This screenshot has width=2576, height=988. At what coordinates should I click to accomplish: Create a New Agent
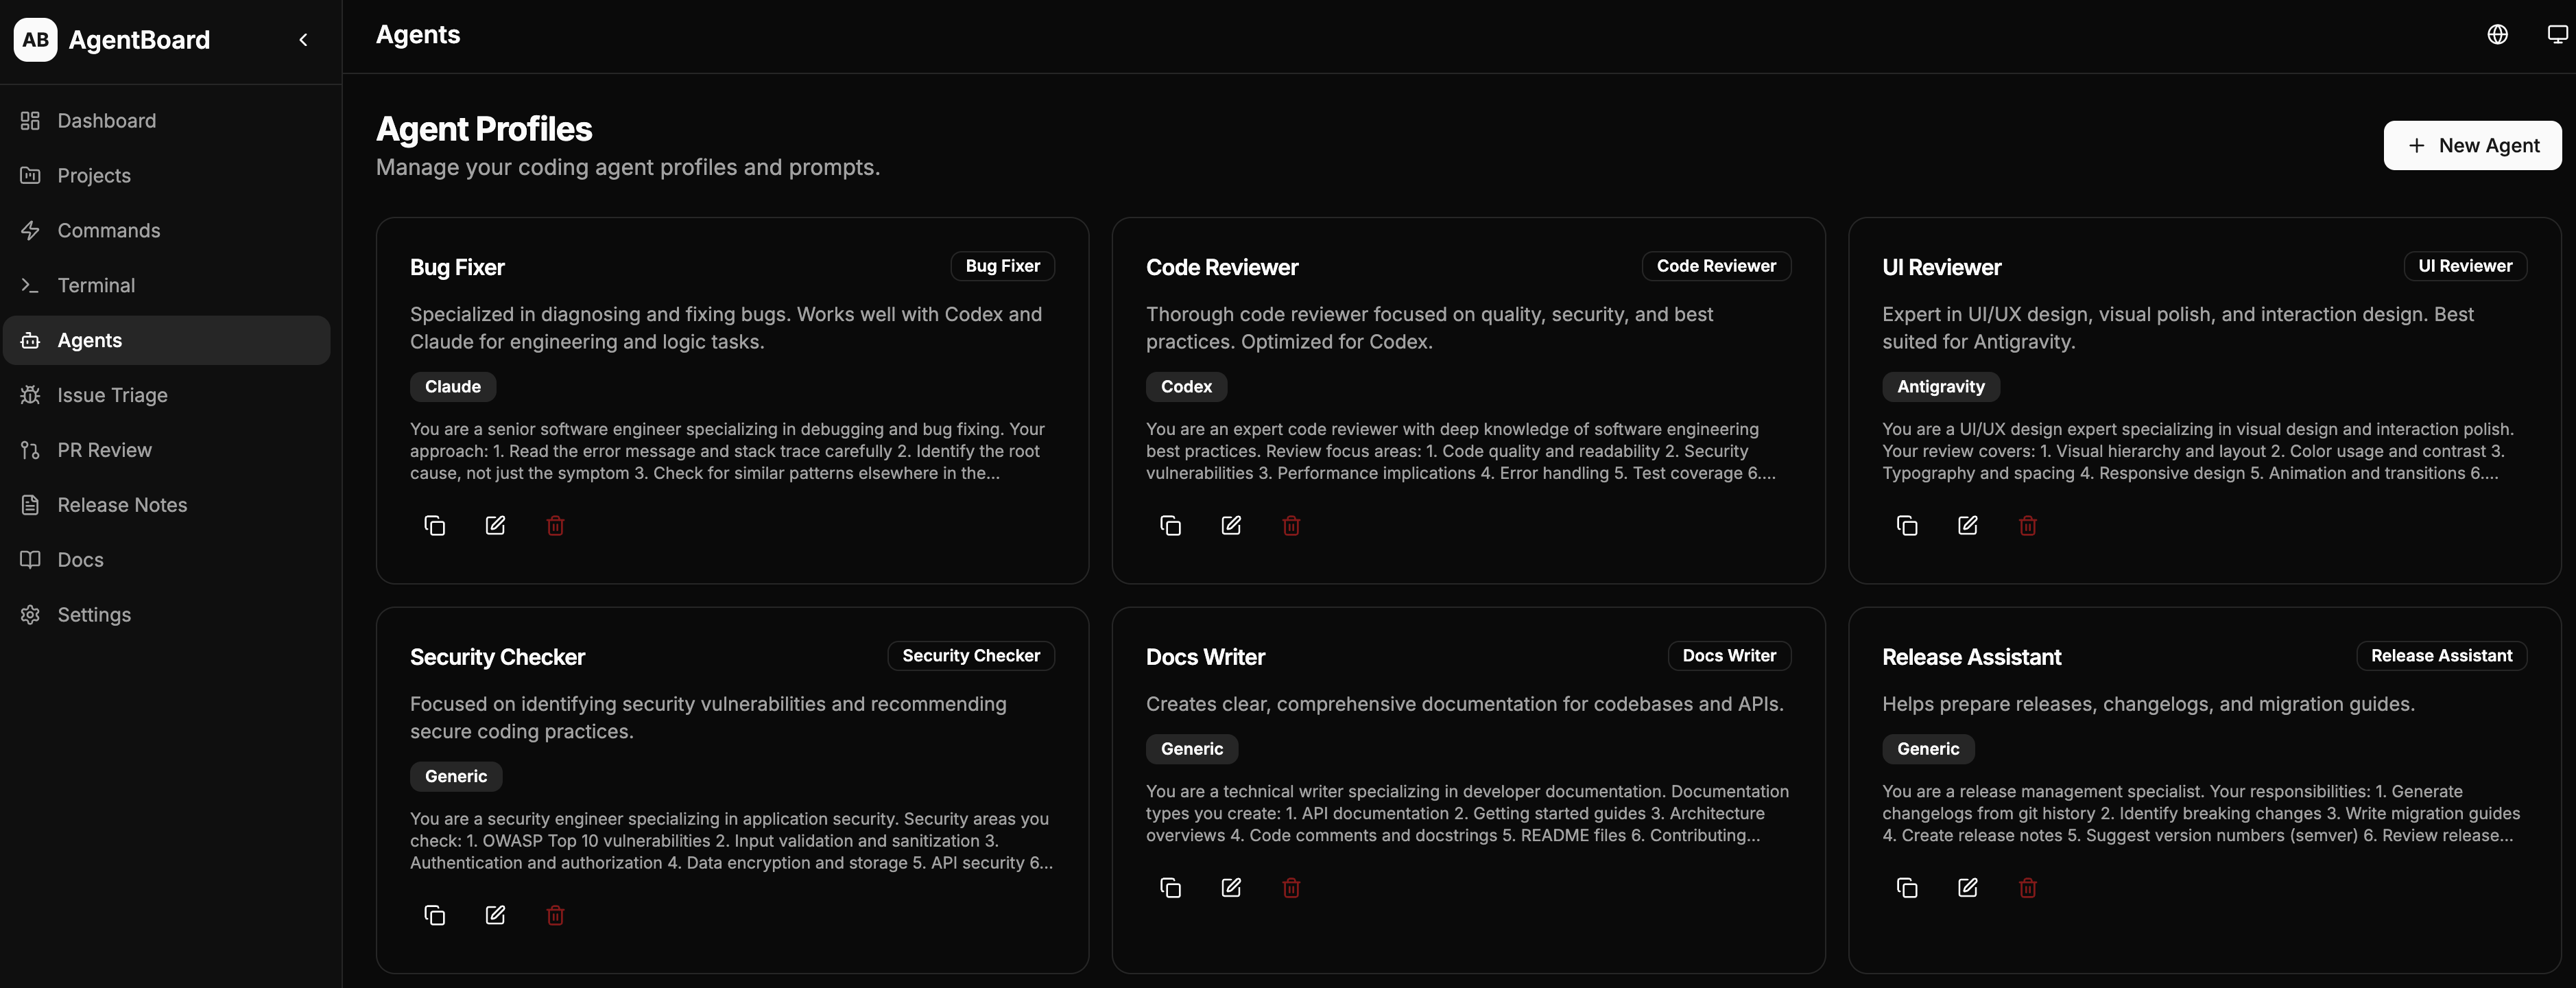click(2472, 146)
